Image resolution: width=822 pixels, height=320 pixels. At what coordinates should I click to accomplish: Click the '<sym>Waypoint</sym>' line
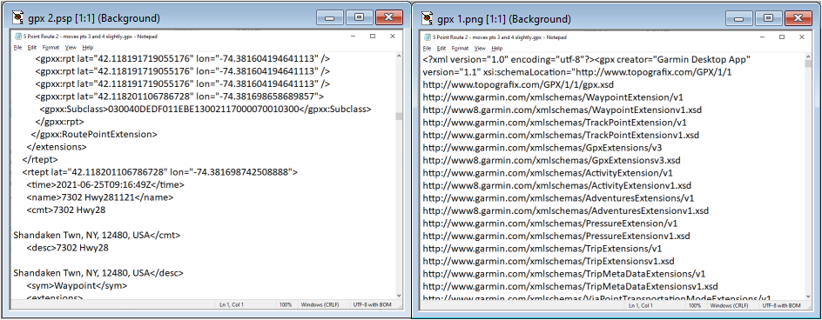point(77,286)
